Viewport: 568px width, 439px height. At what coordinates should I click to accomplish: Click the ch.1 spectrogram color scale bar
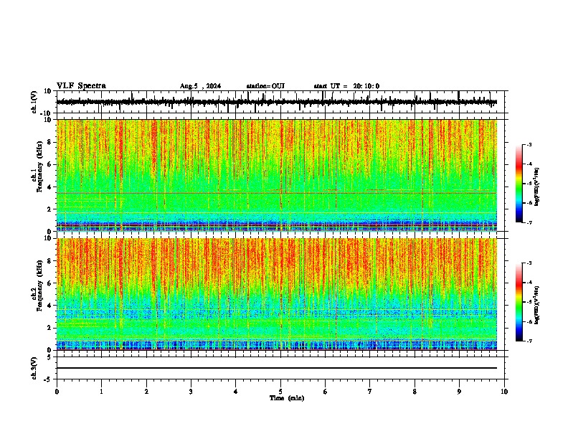pyautogui.click(x=519, y=184)
